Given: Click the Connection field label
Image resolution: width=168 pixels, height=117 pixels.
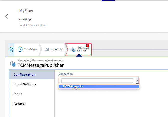Looking at the screenshot, I should 66,74.
